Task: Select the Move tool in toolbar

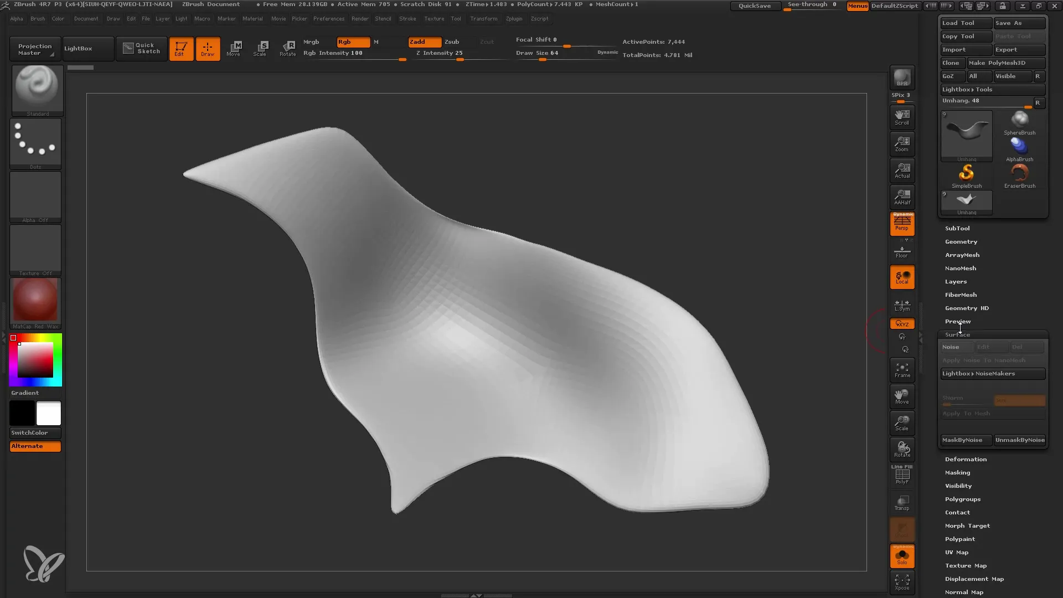Action: click(233, 48)
